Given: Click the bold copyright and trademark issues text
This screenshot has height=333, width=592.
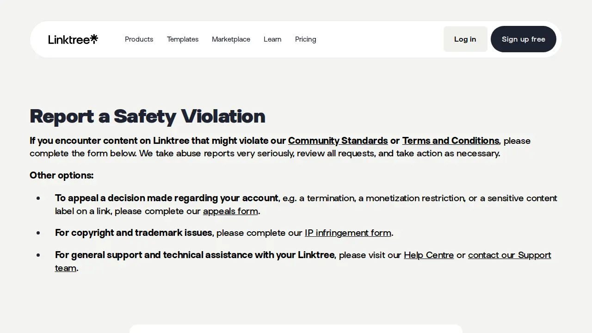Looking at the screenshot, I should 134,233.
